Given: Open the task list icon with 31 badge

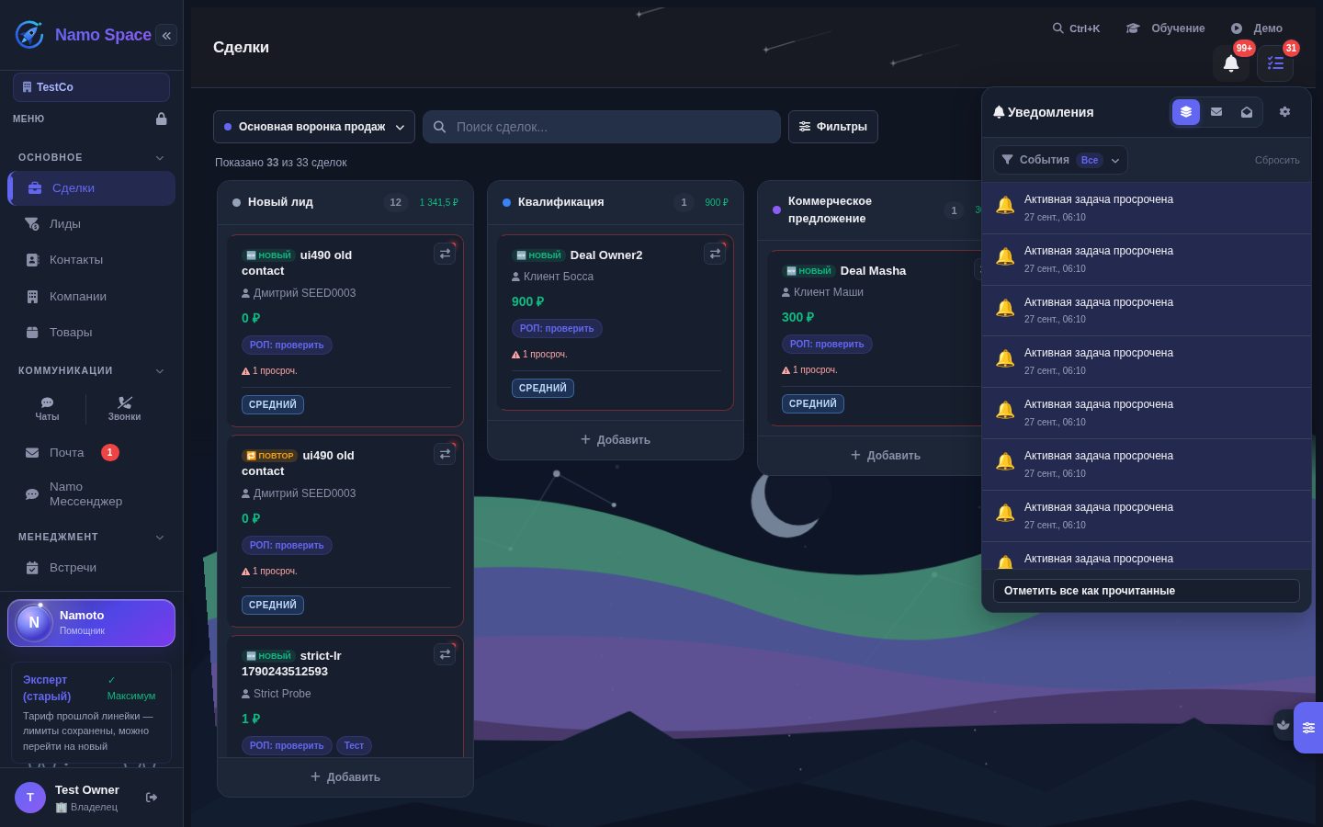Looking at the screenshot, I should [x=1275, y=63].
